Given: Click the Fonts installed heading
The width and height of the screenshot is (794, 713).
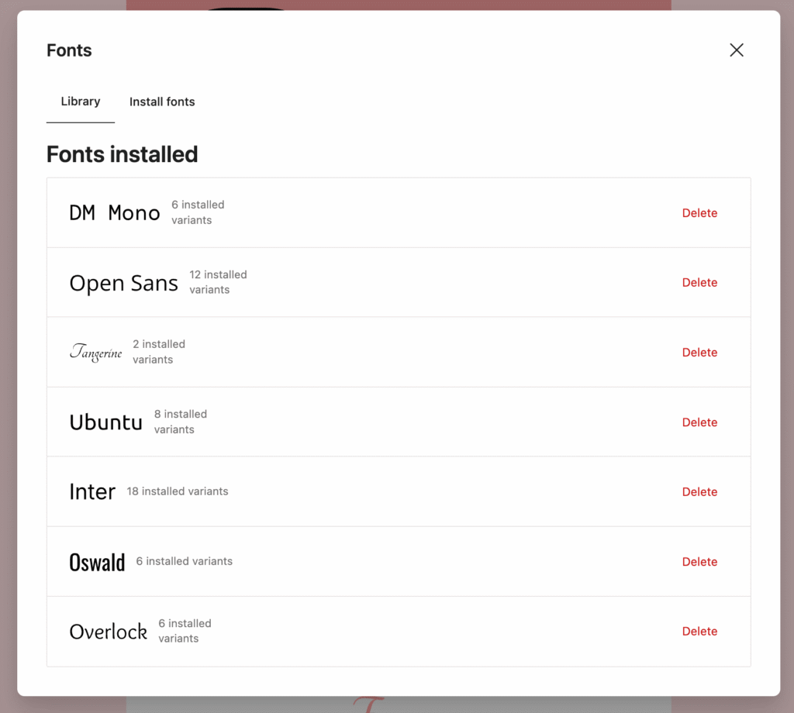Looking at the screenshot, I should click(x=122, y=154).
